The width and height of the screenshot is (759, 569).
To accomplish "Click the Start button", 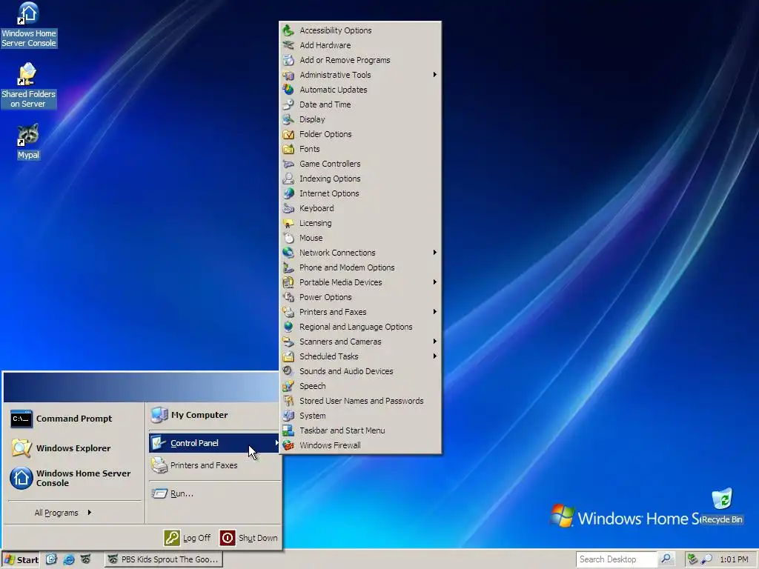I will [21, 559].
